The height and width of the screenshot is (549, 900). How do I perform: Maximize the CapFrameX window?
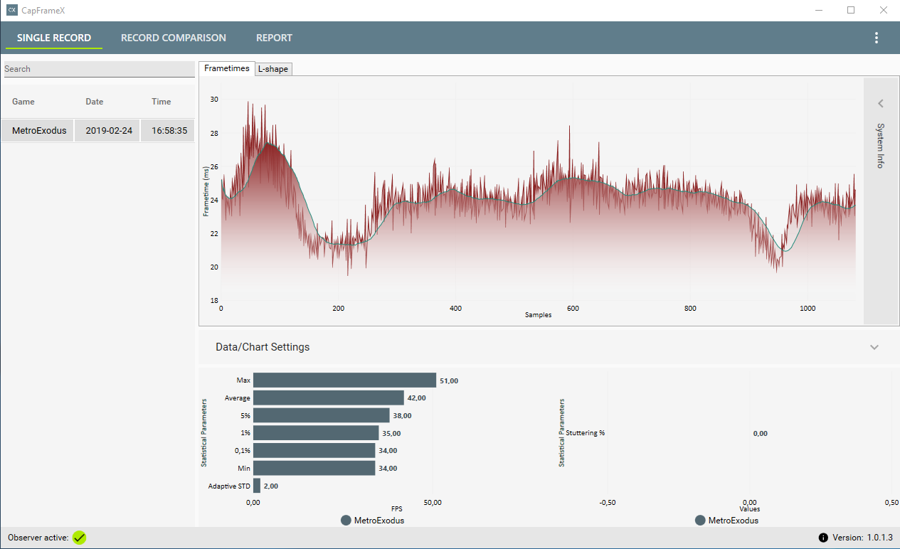[851, 11]
